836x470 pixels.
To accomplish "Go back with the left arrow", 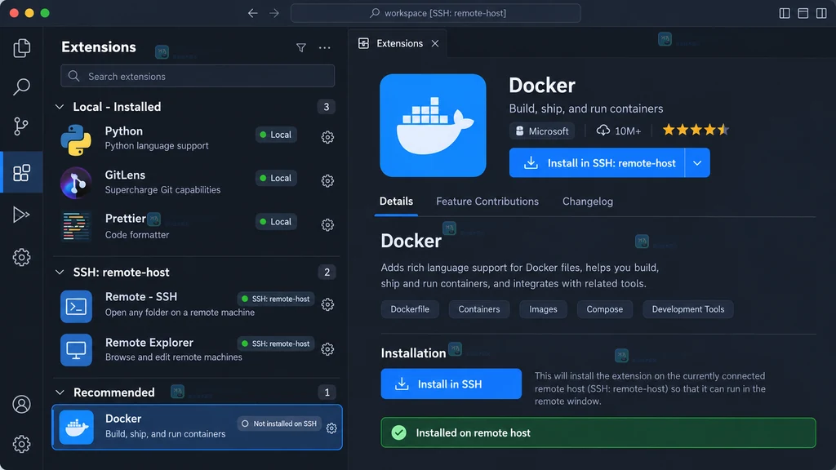I will (x=253, y=13).
